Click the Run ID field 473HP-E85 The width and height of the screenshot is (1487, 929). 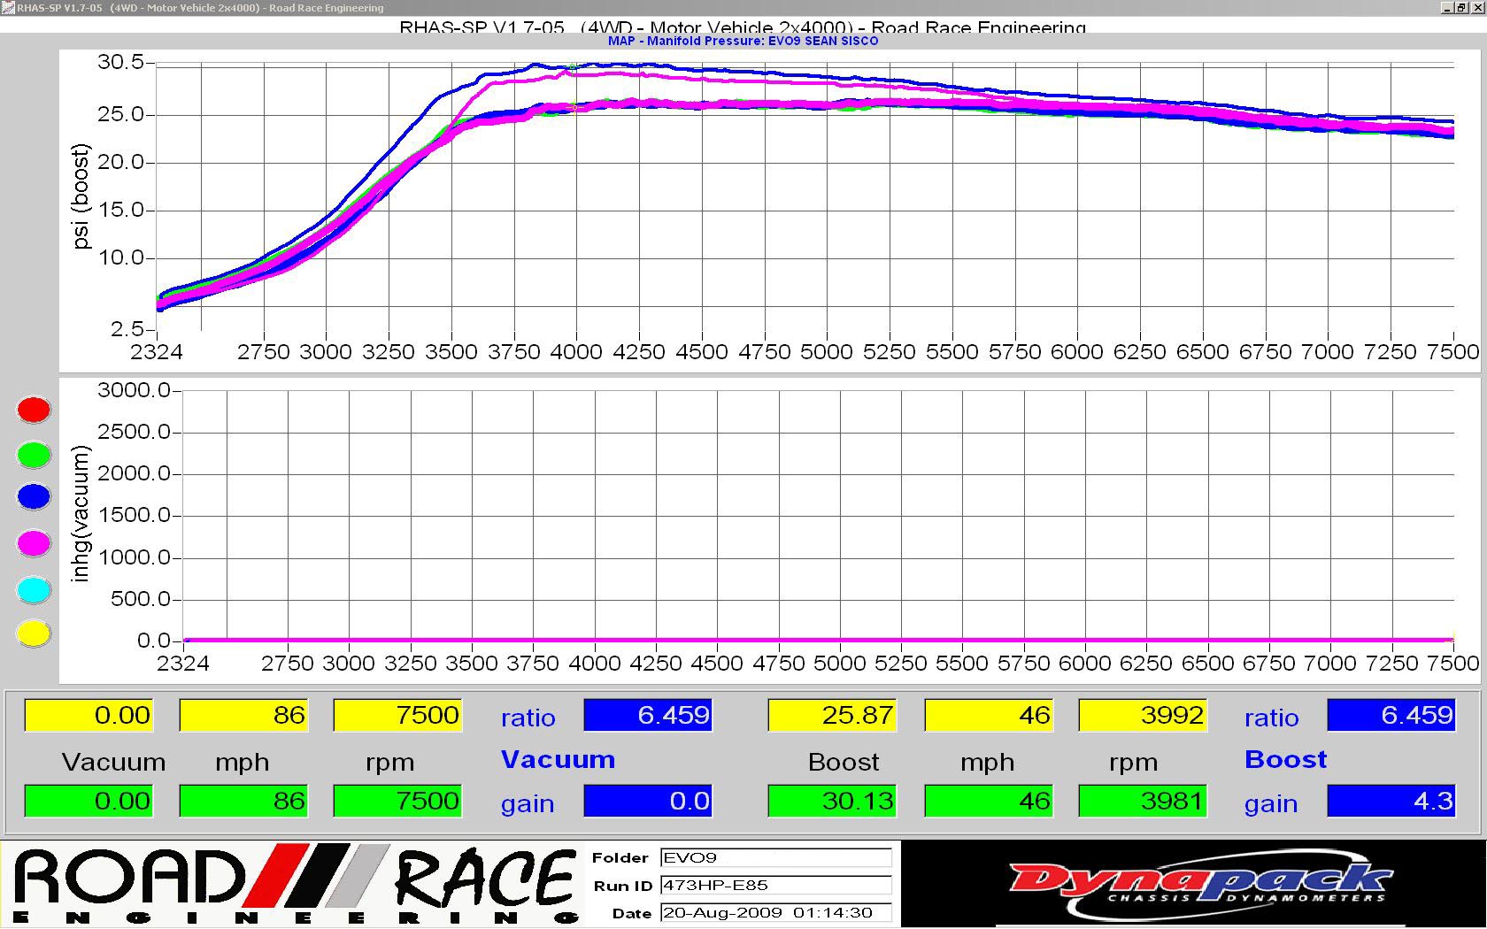point(775,885)
